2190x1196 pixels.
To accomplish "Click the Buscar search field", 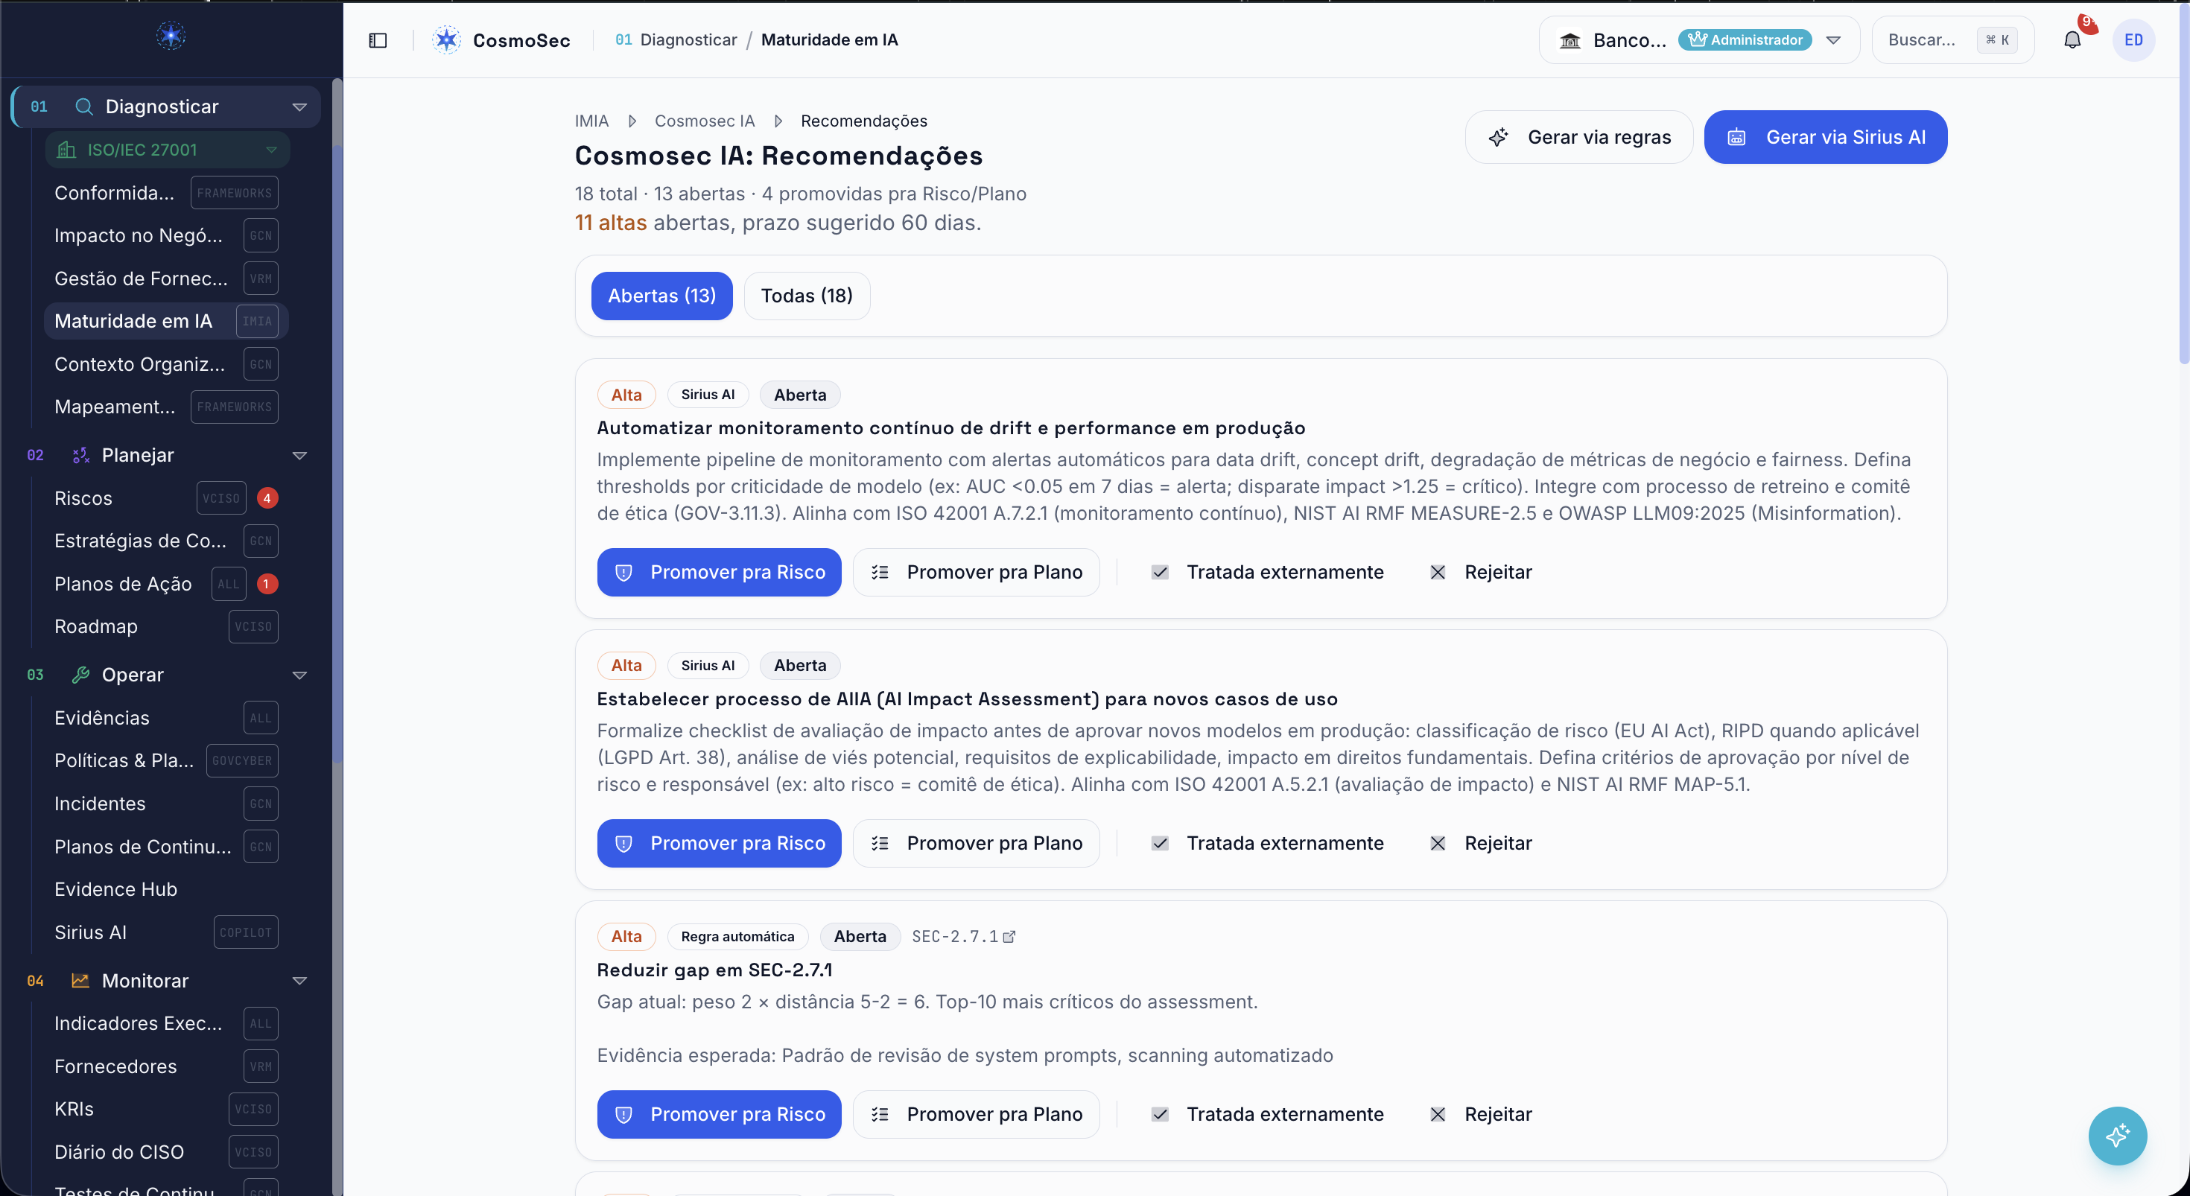I will [x=1953, y=40].
